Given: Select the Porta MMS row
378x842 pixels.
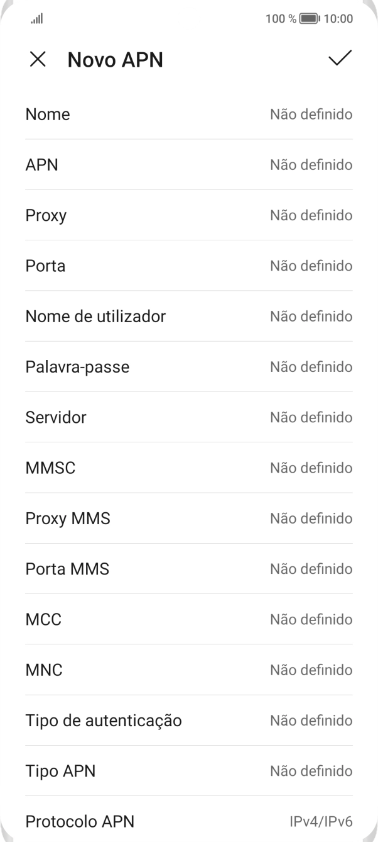Looking at the screenshot, I should (188, 568).
